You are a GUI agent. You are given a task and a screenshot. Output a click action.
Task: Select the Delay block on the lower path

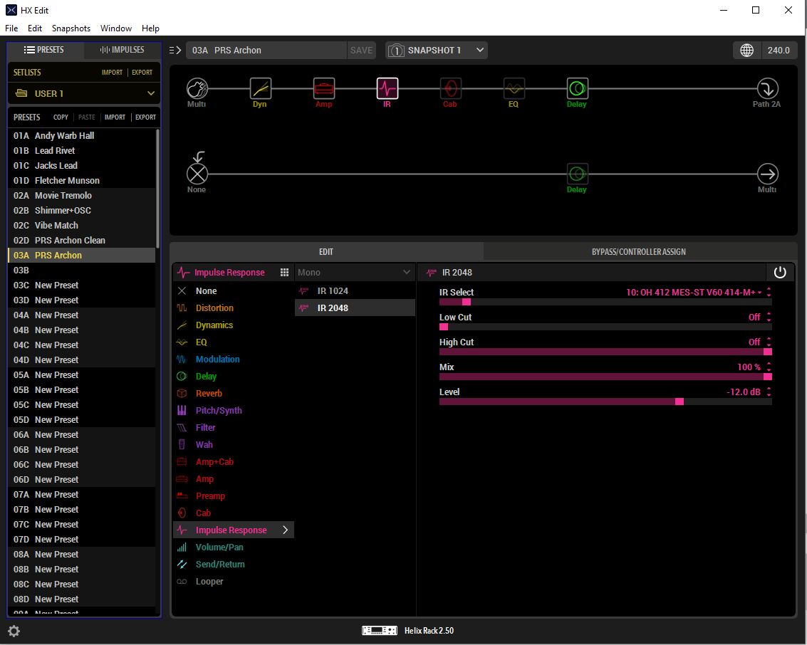[577, 174]
